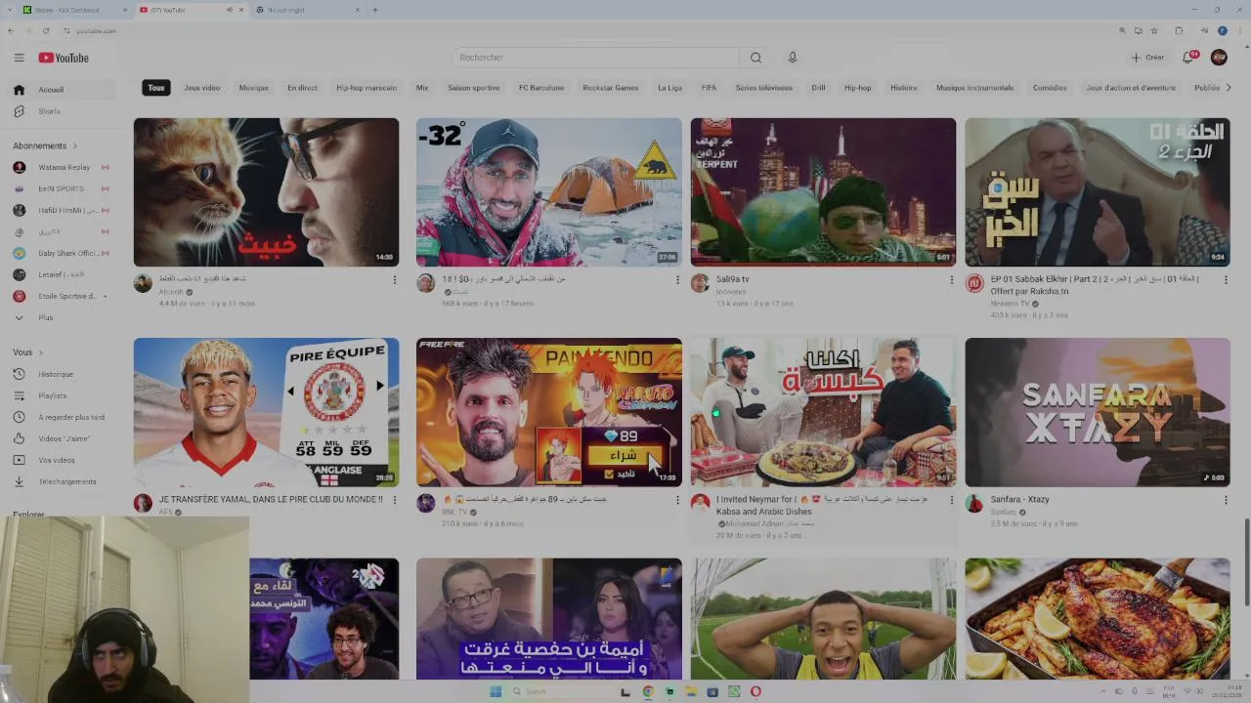Show hidden system tray icons chevron
Screen dimensions: 1251x703
1105,691
